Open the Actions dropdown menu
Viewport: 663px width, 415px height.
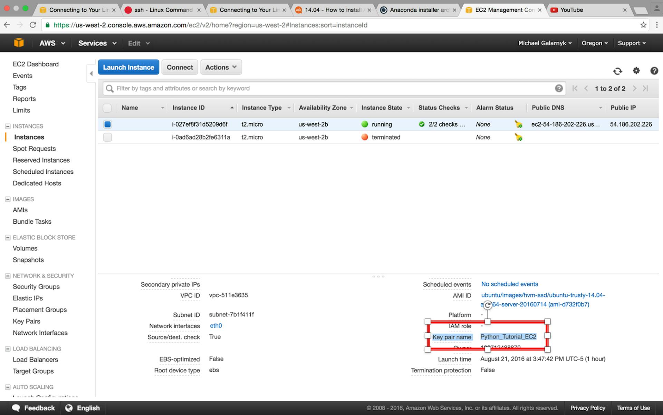click(221, 67)
